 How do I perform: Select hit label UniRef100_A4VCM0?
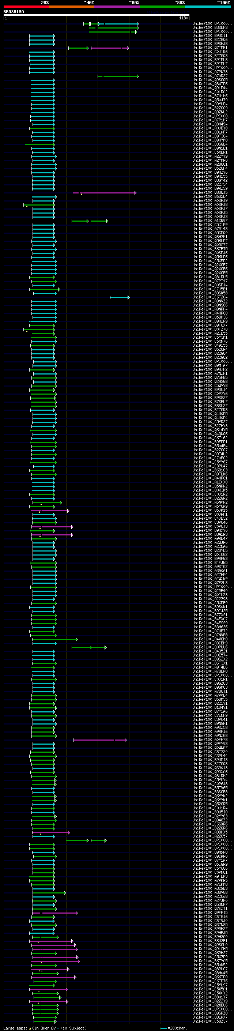(210, 639)
